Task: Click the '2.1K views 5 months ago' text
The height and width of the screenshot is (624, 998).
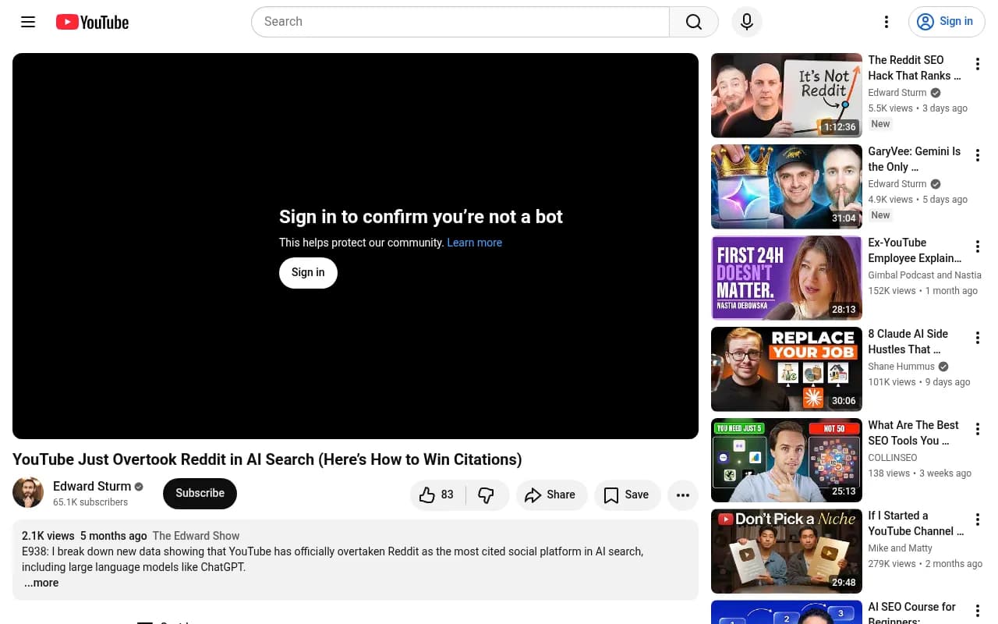Action: [84, 536]
